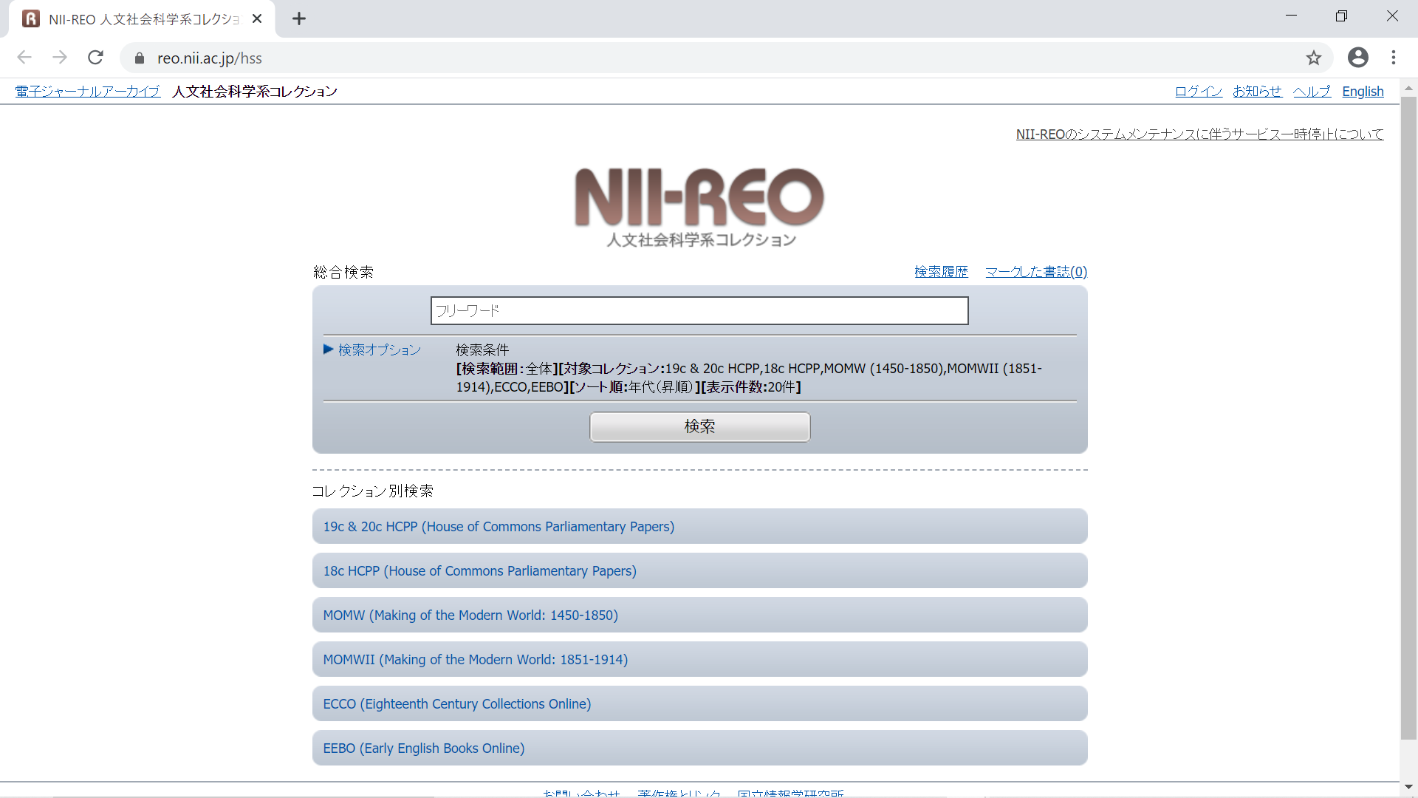Click scrollbar up arrow
Viewport: 1418px width, 798px height.
point(1408,87)
